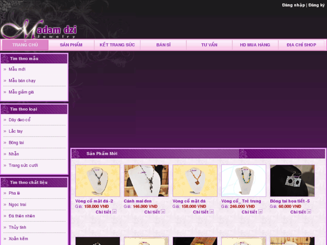Screen dimensions: 327x245
Task: Click product title Vòng cổ mặt đá -2
Action: click(94, 201)
